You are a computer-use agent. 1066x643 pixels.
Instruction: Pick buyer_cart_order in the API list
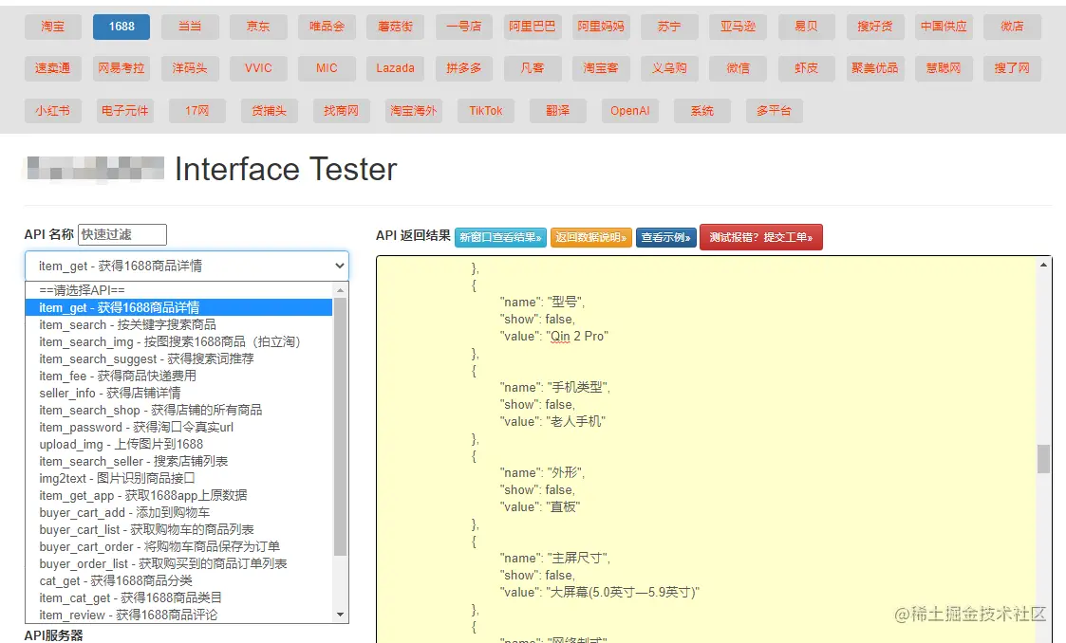pos(178,546)
